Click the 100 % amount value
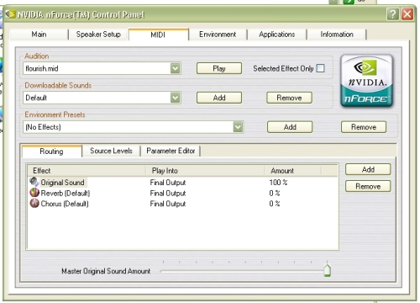 coord(278,183)
